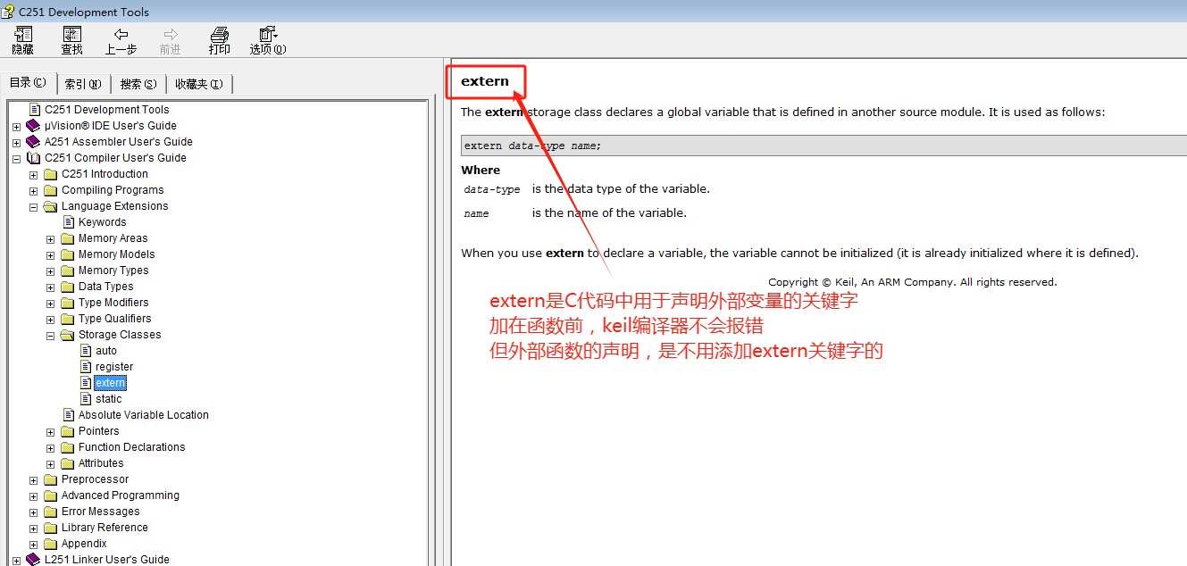
Task: Expand the Data Types folder
Action: pos(51,287)
